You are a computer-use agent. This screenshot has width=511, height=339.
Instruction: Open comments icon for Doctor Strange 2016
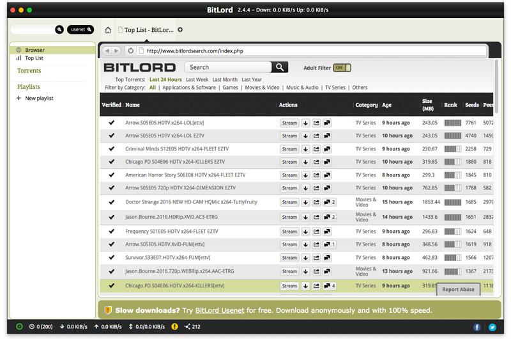tap(329, 202)
